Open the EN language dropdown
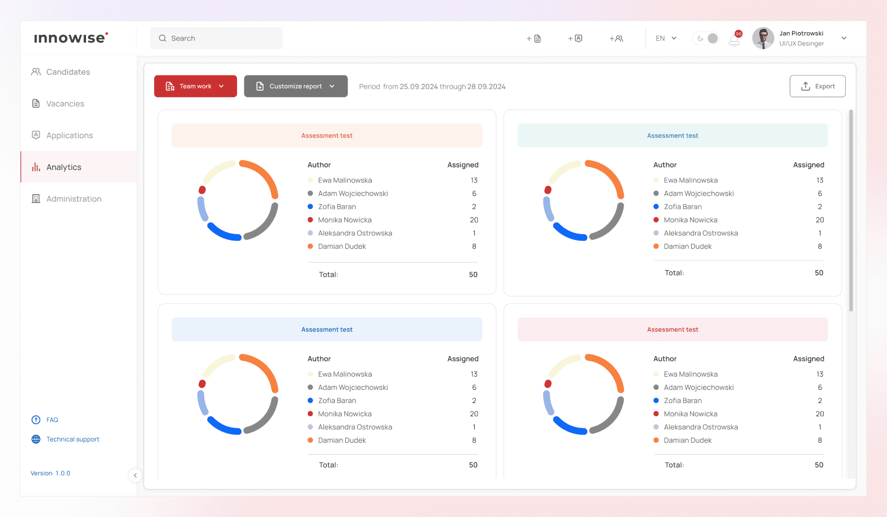Screen dimensions: 887x517 [666, 39]
